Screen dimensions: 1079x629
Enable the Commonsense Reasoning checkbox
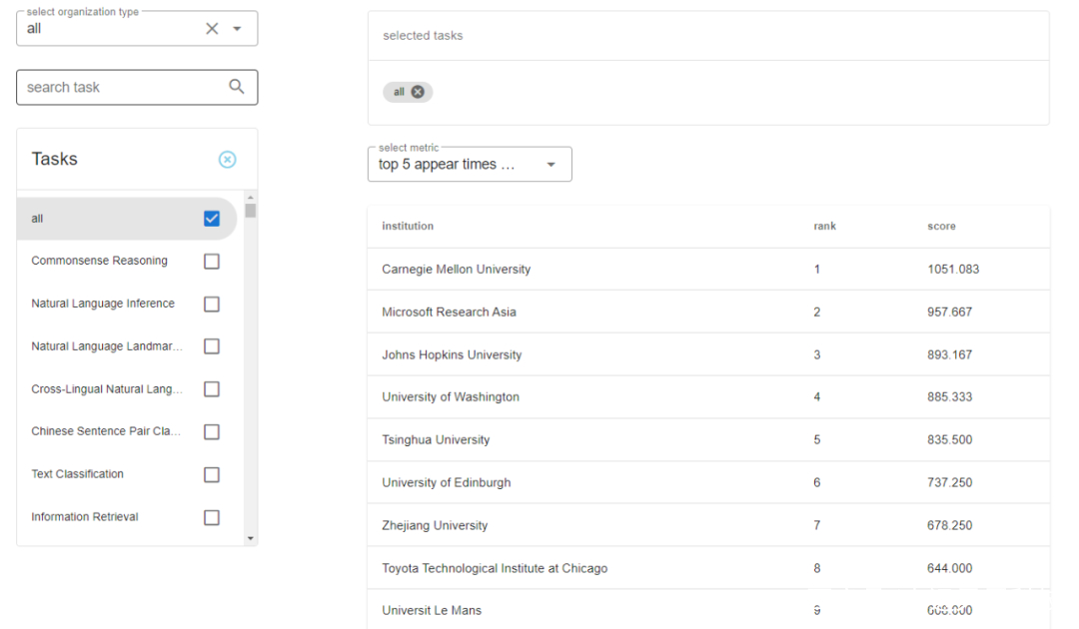tap(212, 262)
